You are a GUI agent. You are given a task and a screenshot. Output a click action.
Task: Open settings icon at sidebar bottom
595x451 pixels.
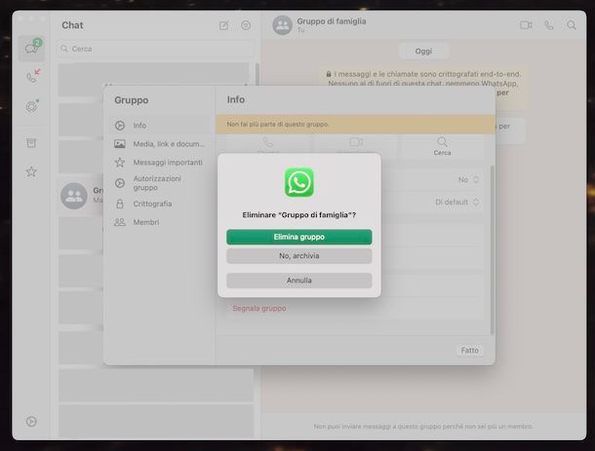[x=31, y=421]
